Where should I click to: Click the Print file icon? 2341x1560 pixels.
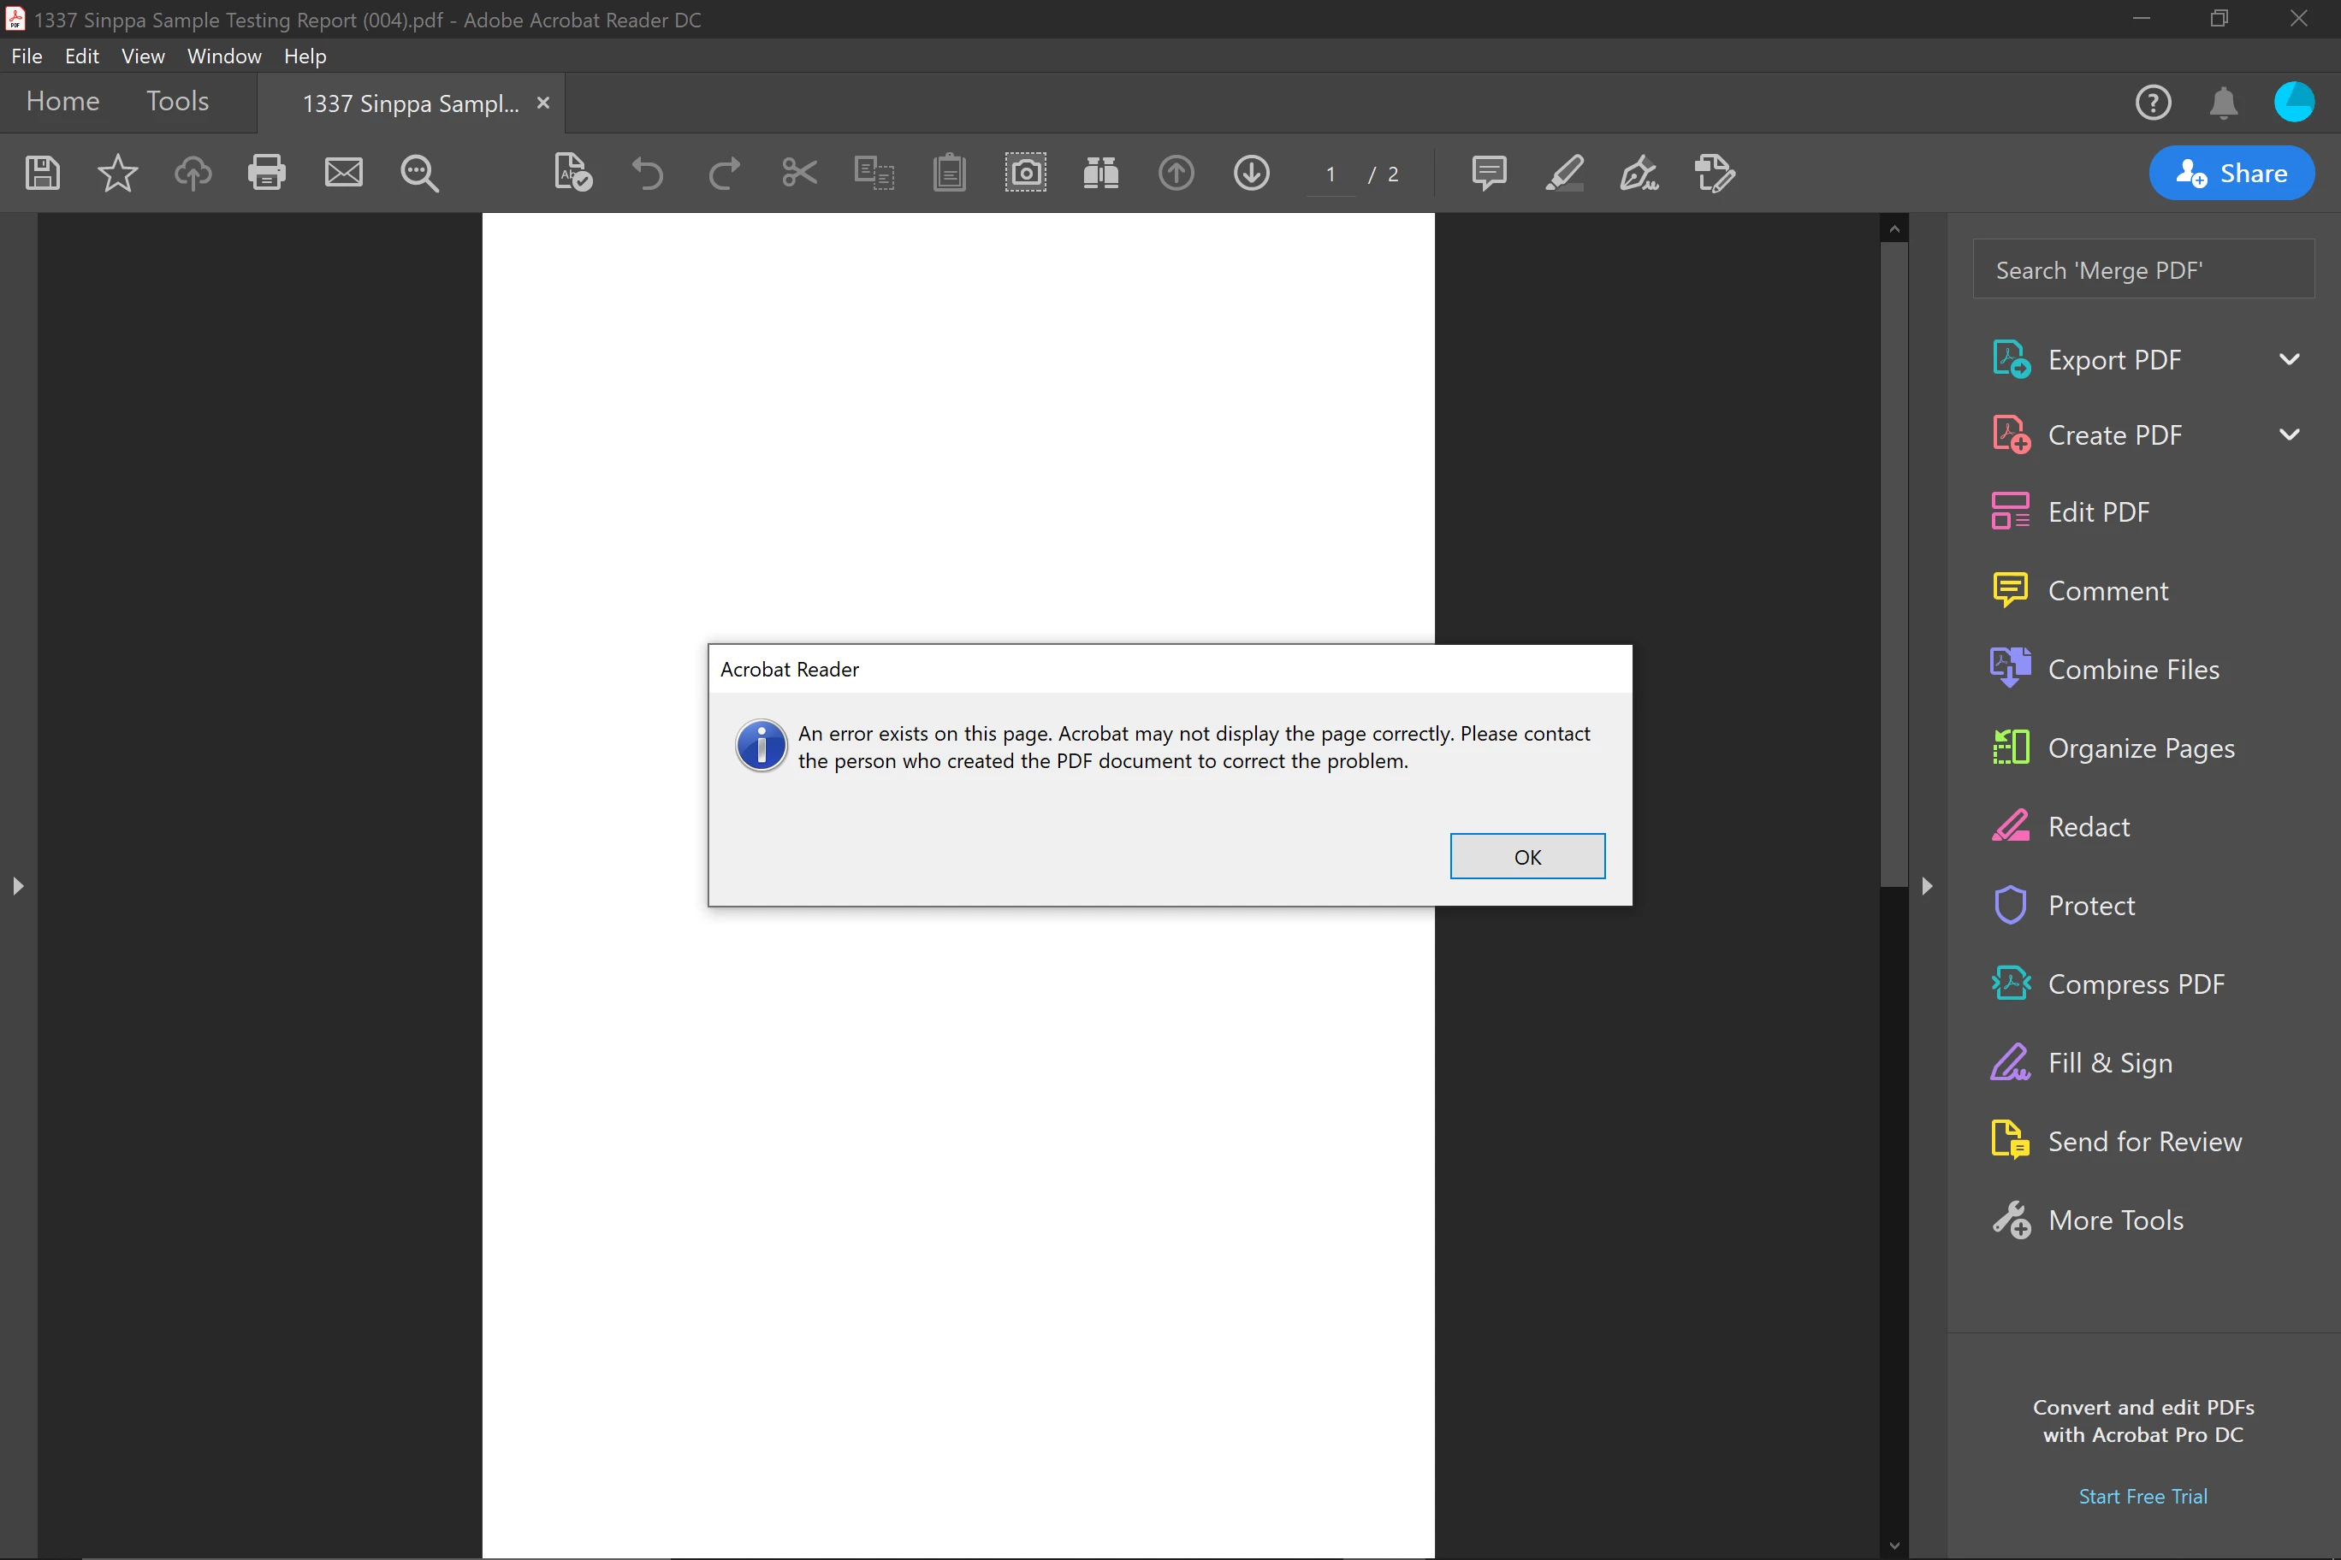coord(266,173)
